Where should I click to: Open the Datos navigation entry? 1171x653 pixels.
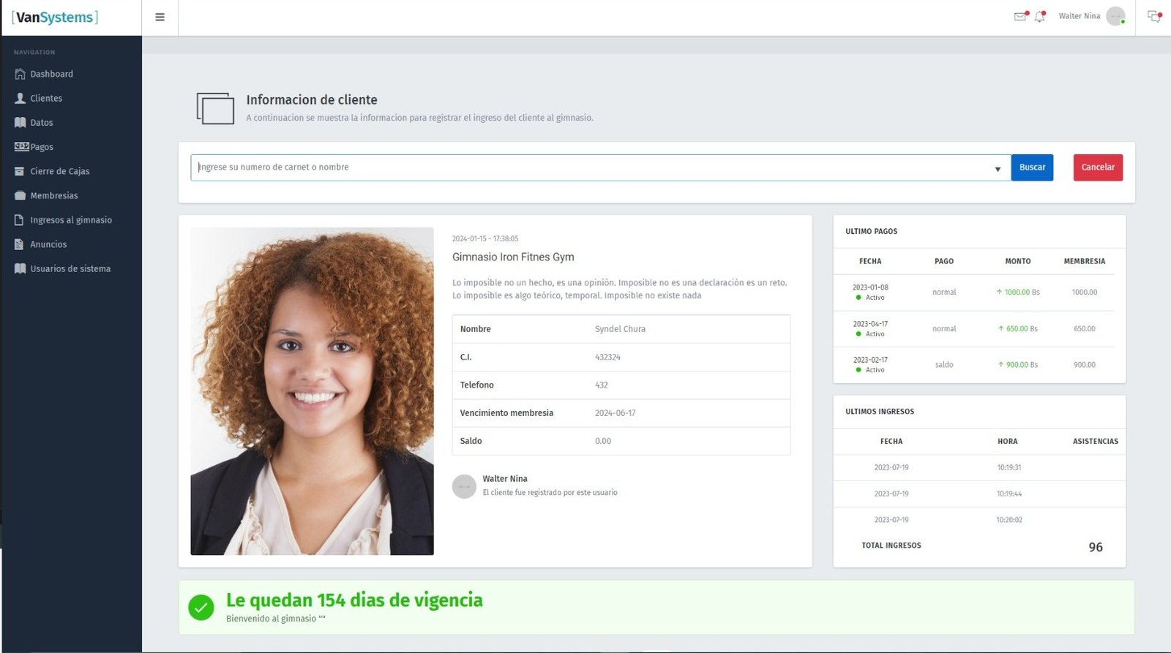click(x=42, y=123)
